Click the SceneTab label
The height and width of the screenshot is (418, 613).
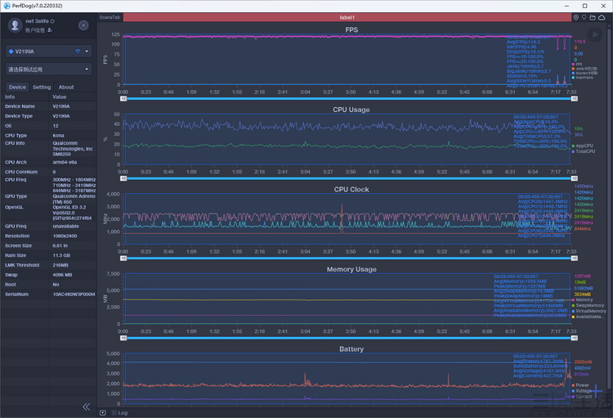(x=110, y=17)
